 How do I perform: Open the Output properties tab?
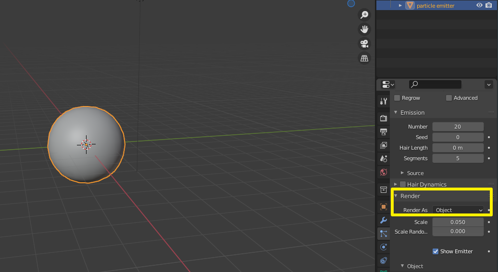point(383,131)
